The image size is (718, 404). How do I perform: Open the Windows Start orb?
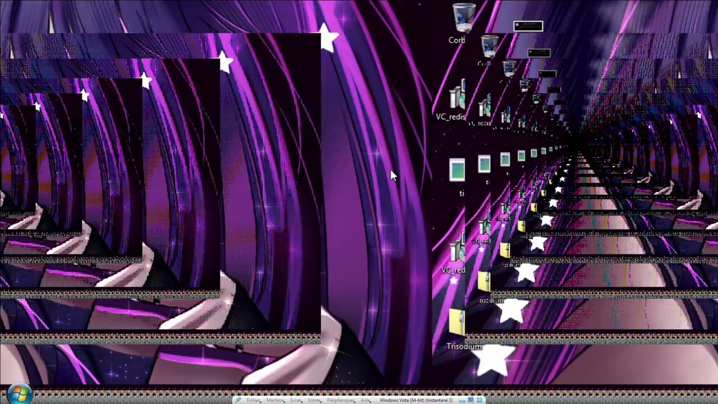tap(19, 393)
